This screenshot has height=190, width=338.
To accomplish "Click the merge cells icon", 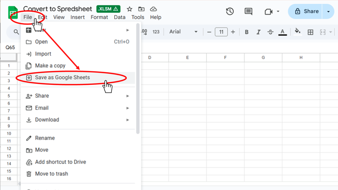I will tap(323, 32).
